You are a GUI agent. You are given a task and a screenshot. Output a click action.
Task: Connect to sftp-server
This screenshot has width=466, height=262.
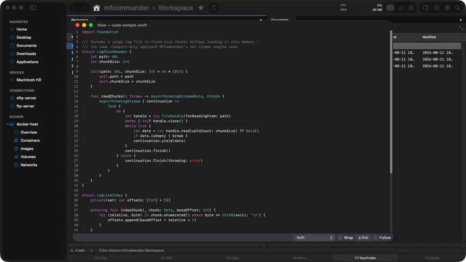point(26,98)
